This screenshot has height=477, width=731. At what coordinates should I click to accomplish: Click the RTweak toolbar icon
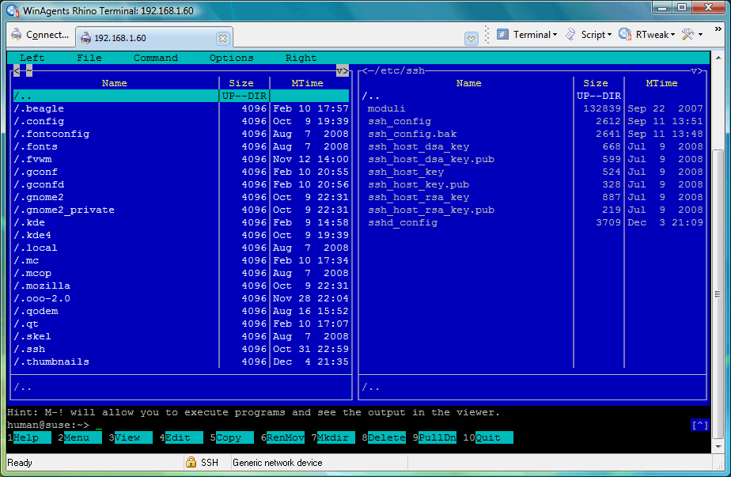point(625,35)
